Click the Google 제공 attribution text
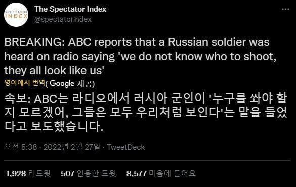Screen dimensions: 296x187 70,84
